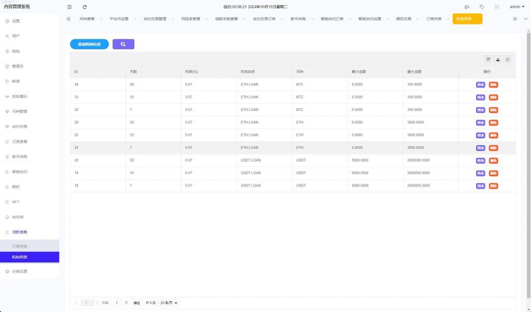Close the 期权交易 tab

[417, 19]
